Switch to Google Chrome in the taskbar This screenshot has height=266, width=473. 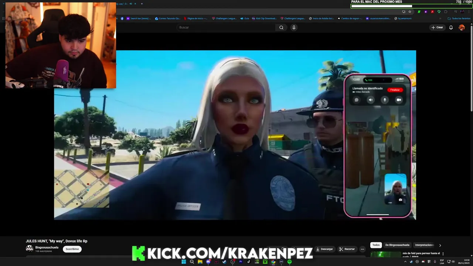[273, 262]
